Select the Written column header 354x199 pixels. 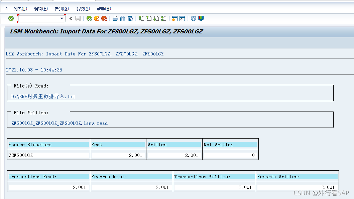174,145
